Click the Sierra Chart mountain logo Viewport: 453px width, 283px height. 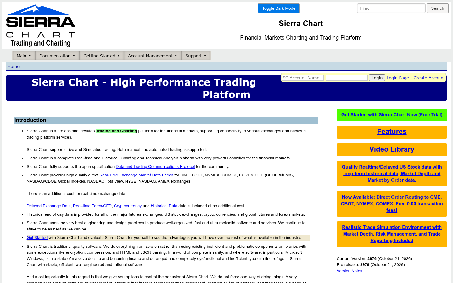click(41, 26)
